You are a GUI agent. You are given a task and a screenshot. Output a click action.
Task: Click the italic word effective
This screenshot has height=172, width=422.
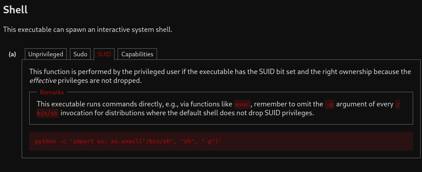pos(43,81)
